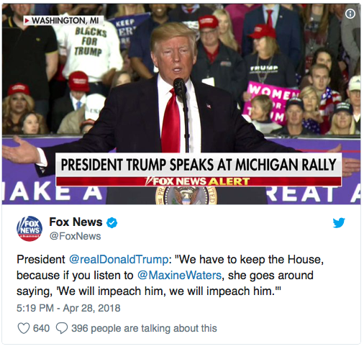Click the reply speech bubble icon

click(62, 328)
